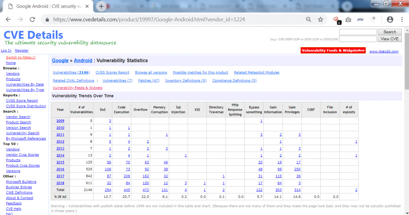Viewport: 409px width, 215px height.
Task: Open the php extension icon
Action: 360,20
